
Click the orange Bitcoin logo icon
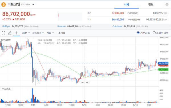3,5
